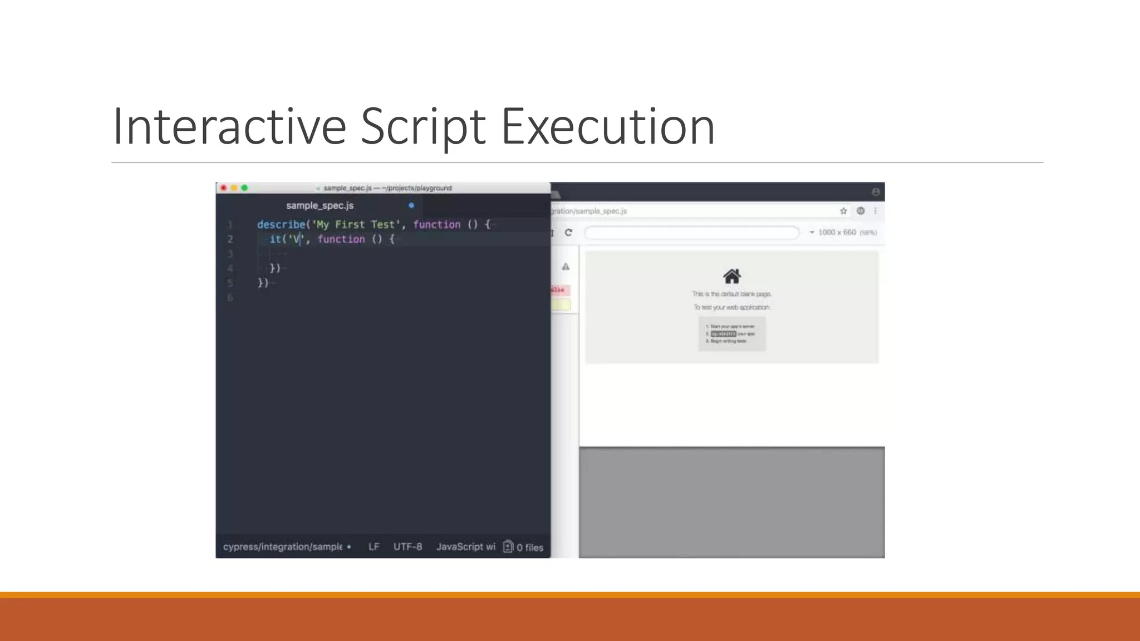Click the unsaved-changes dot on sample_spec.js tab
Viewport: 1140px width, 641px height.
click(411, 205)
